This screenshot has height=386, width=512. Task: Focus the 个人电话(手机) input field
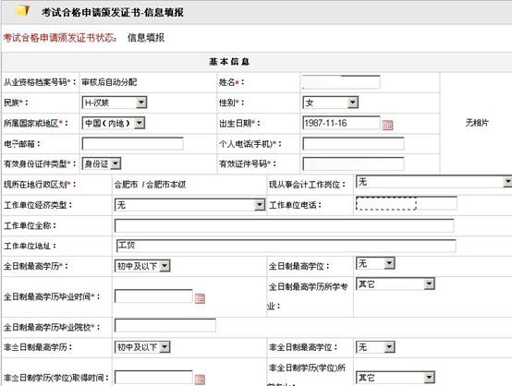point(353,143)
